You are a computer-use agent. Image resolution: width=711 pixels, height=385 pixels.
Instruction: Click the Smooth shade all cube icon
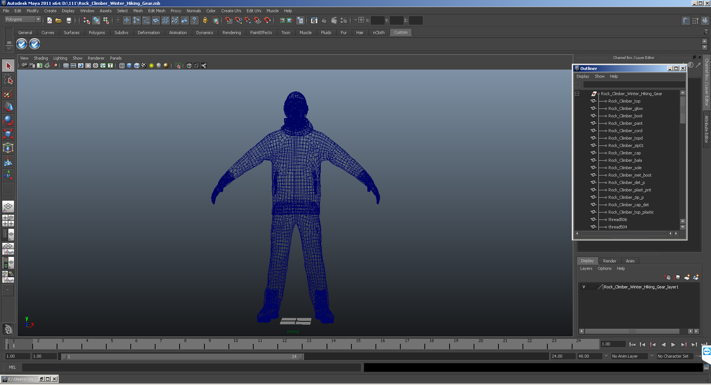[x=129, y=66]
